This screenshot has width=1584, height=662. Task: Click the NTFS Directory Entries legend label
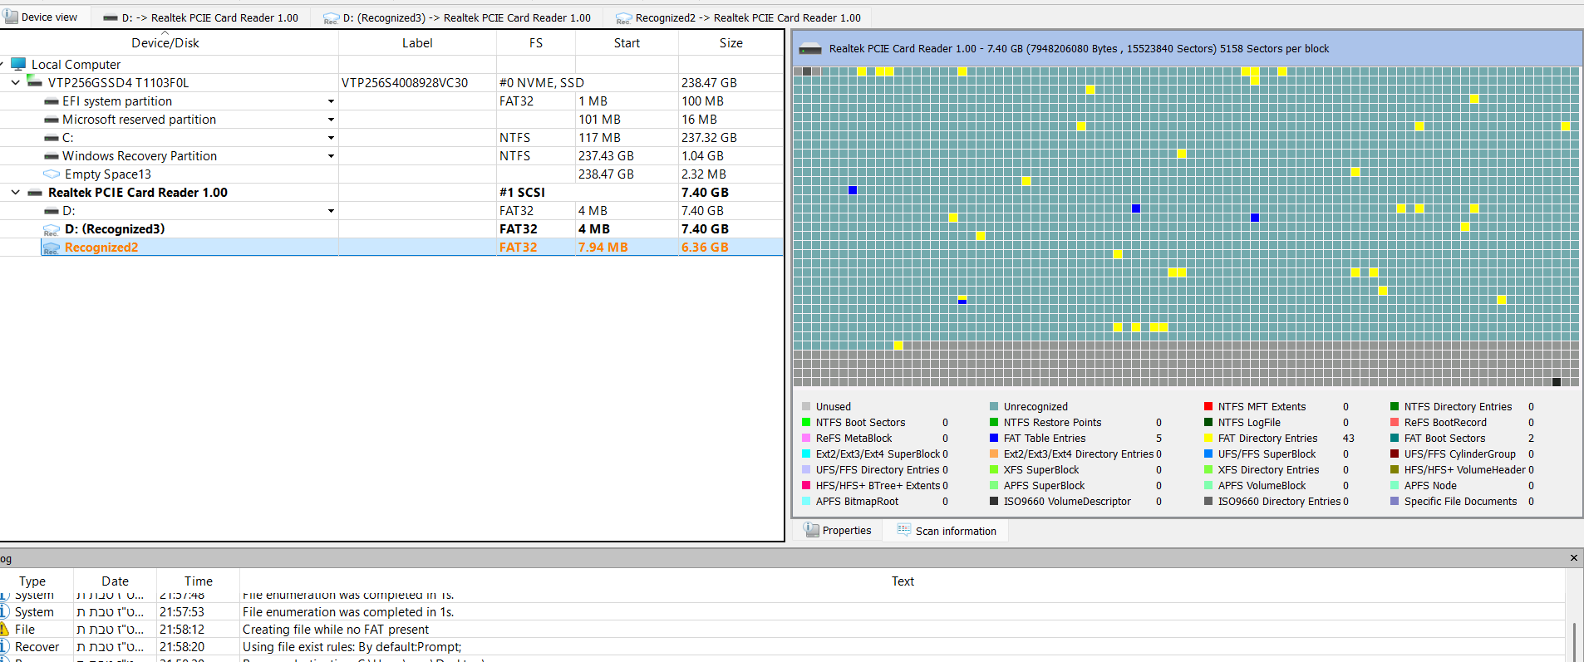pyautogui.click(x=1458, y=407)
